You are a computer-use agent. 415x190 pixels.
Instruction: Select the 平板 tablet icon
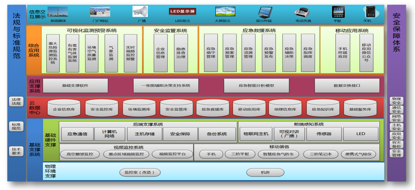[338, 12]
